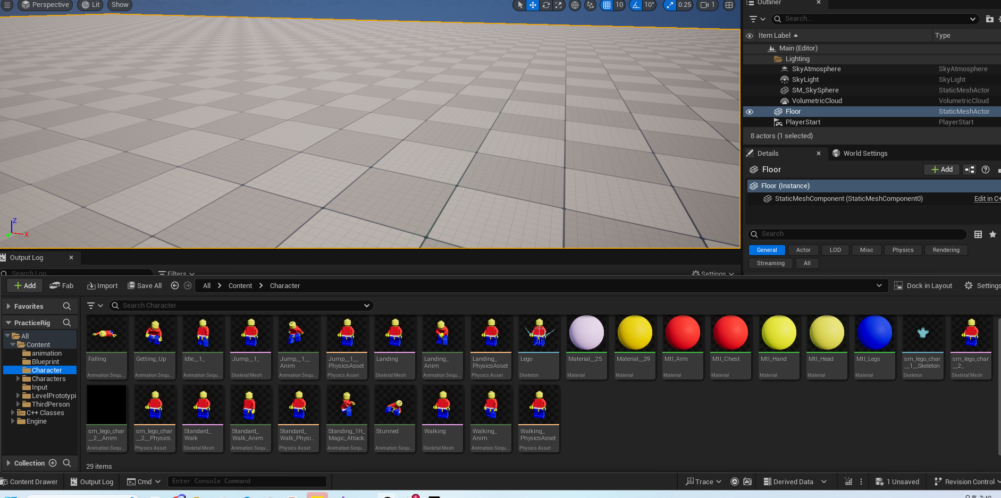Select StaticMeshComponent0 in component tree
This screenshot has width=1001, height=498.
tap(848, 199)
